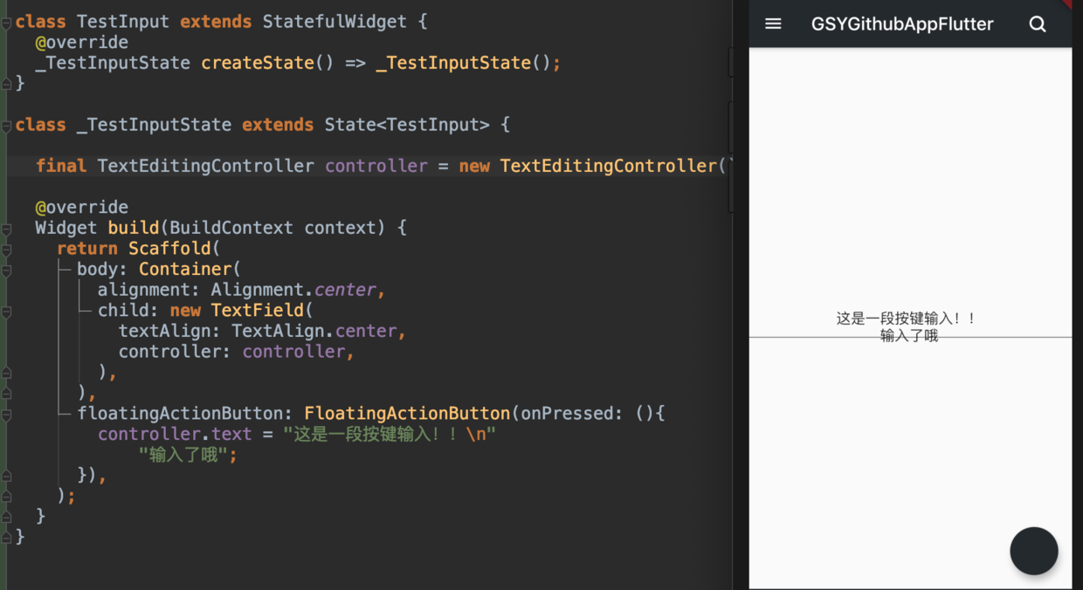Screen dimensions: 1083x590
Task: Fold the Widget build method in gutter
Action: coord(6,229)
